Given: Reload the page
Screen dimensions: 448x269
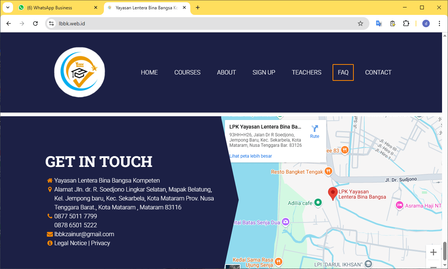Looking at the screenshot, I should tap(35, 23).
